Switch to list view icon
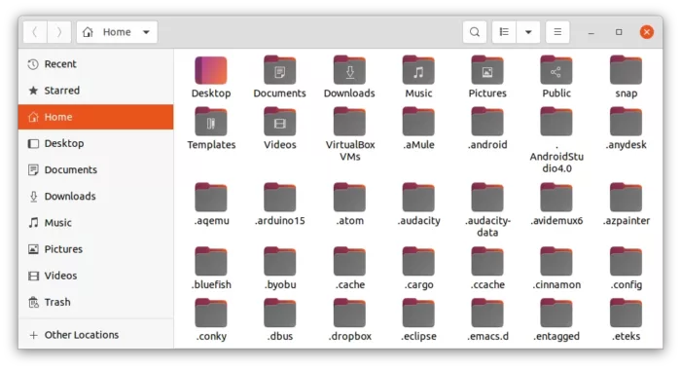The image size is (681, 369). [504, 32]
